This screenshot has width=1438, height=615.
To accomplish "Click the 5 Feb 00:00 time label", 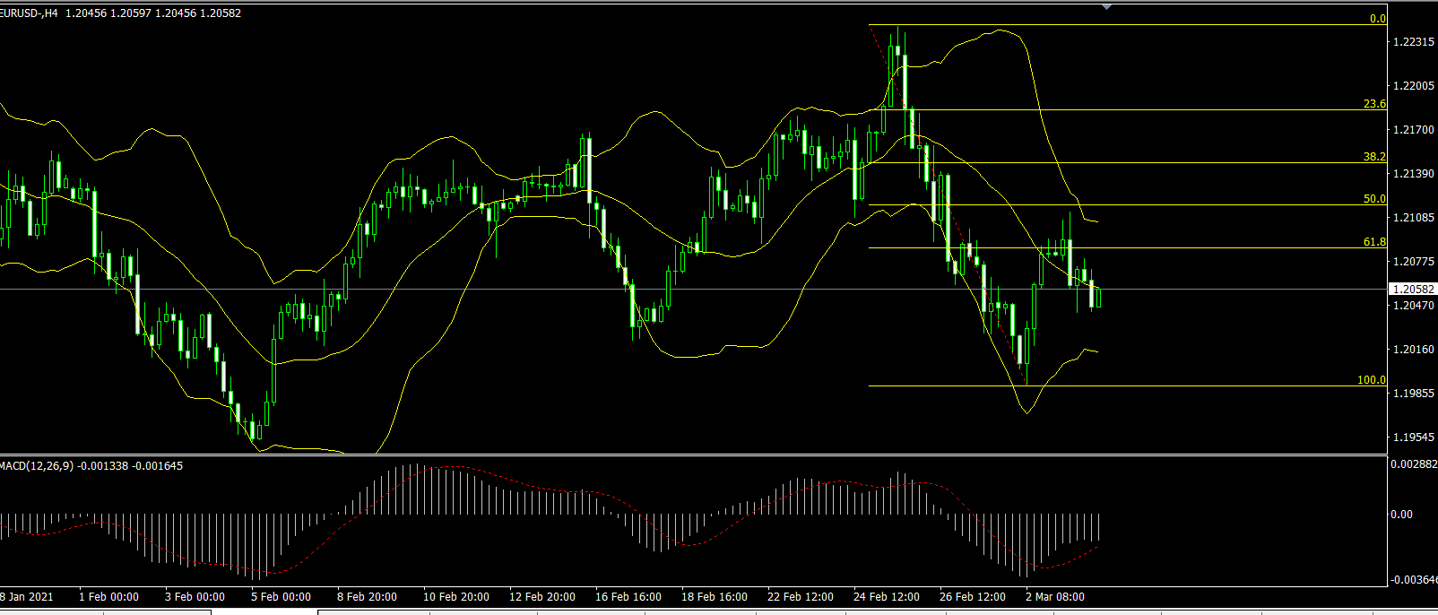I will click(282, 597).
